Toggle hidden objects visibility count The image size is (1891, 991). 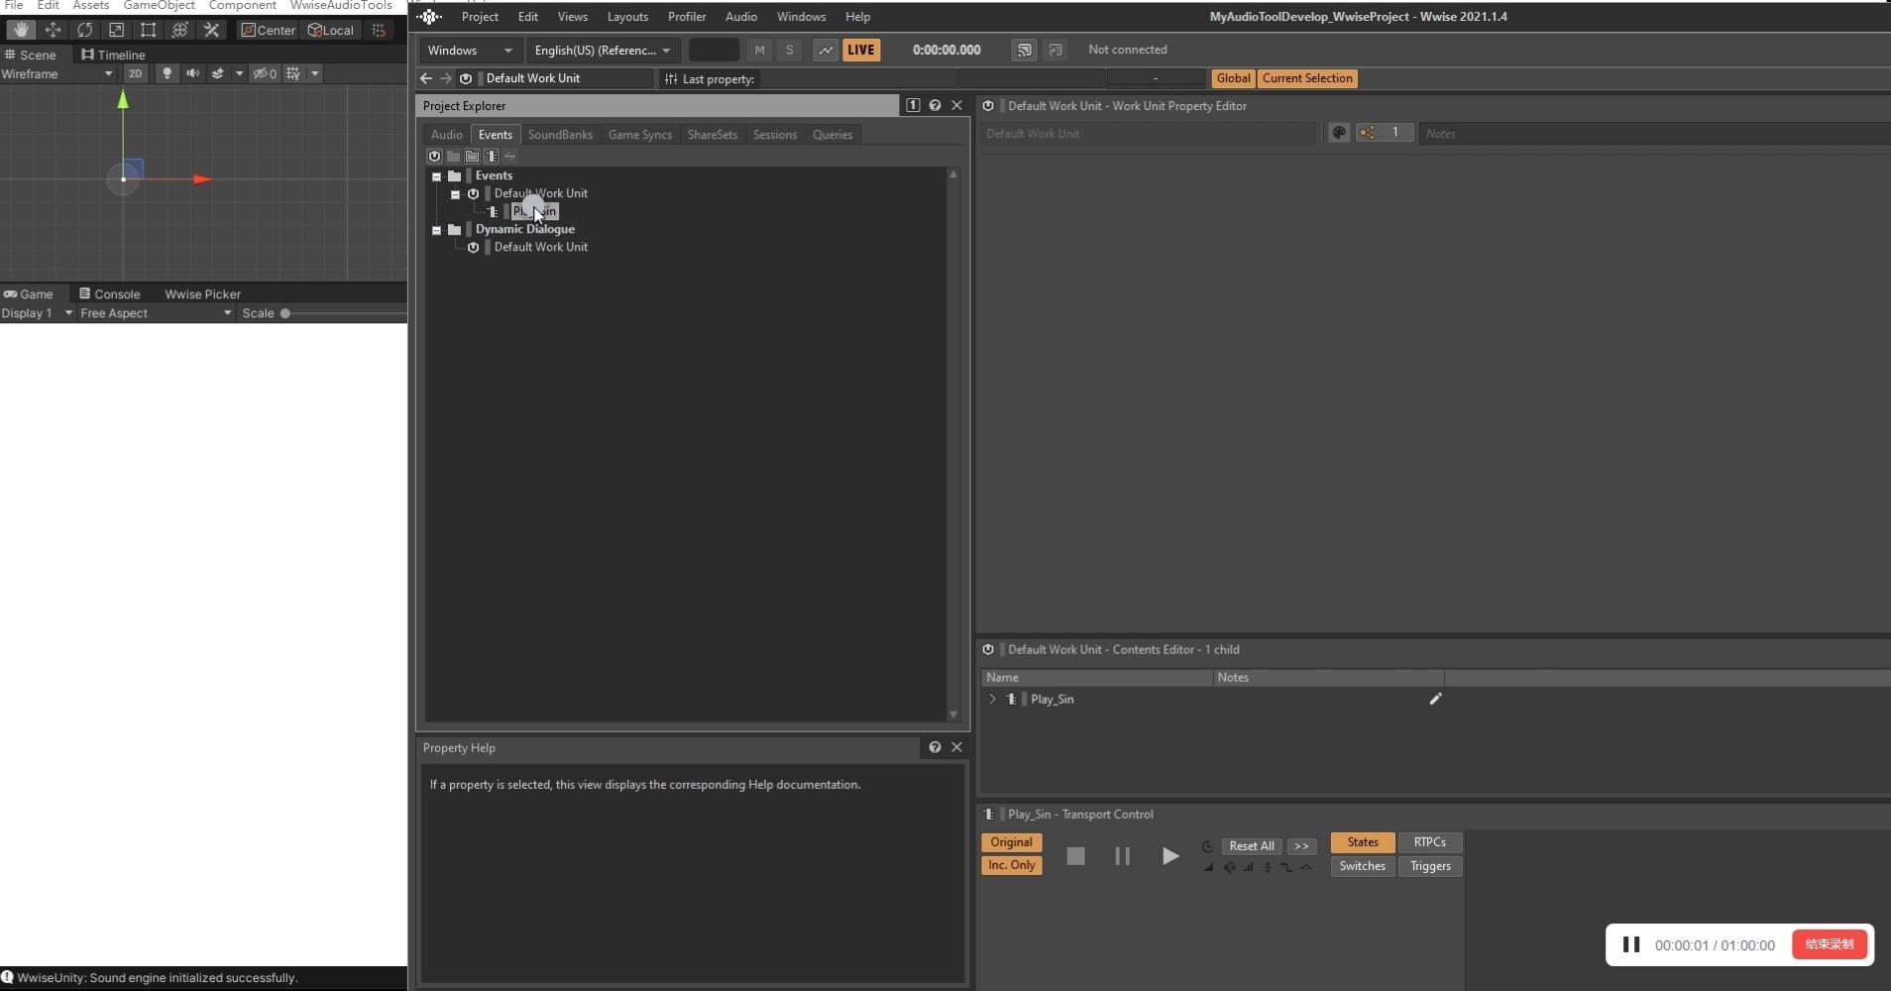coord(264,73)
